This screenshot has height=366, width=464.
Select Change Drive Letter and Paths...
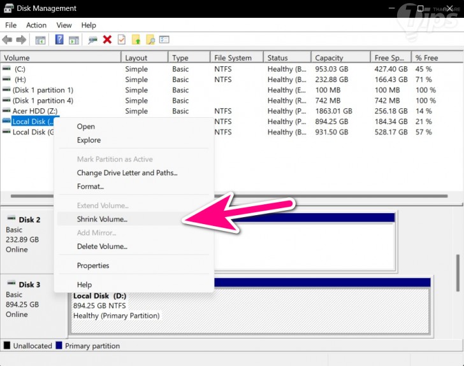pos(134,172)
